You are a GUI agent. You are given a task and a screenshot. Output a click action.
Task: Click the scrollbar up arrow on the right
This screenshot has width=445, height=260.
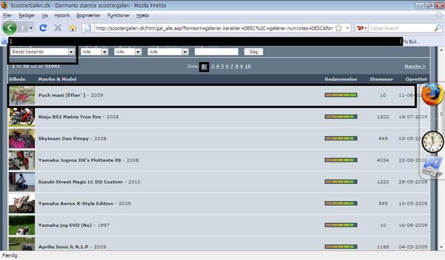441,50
